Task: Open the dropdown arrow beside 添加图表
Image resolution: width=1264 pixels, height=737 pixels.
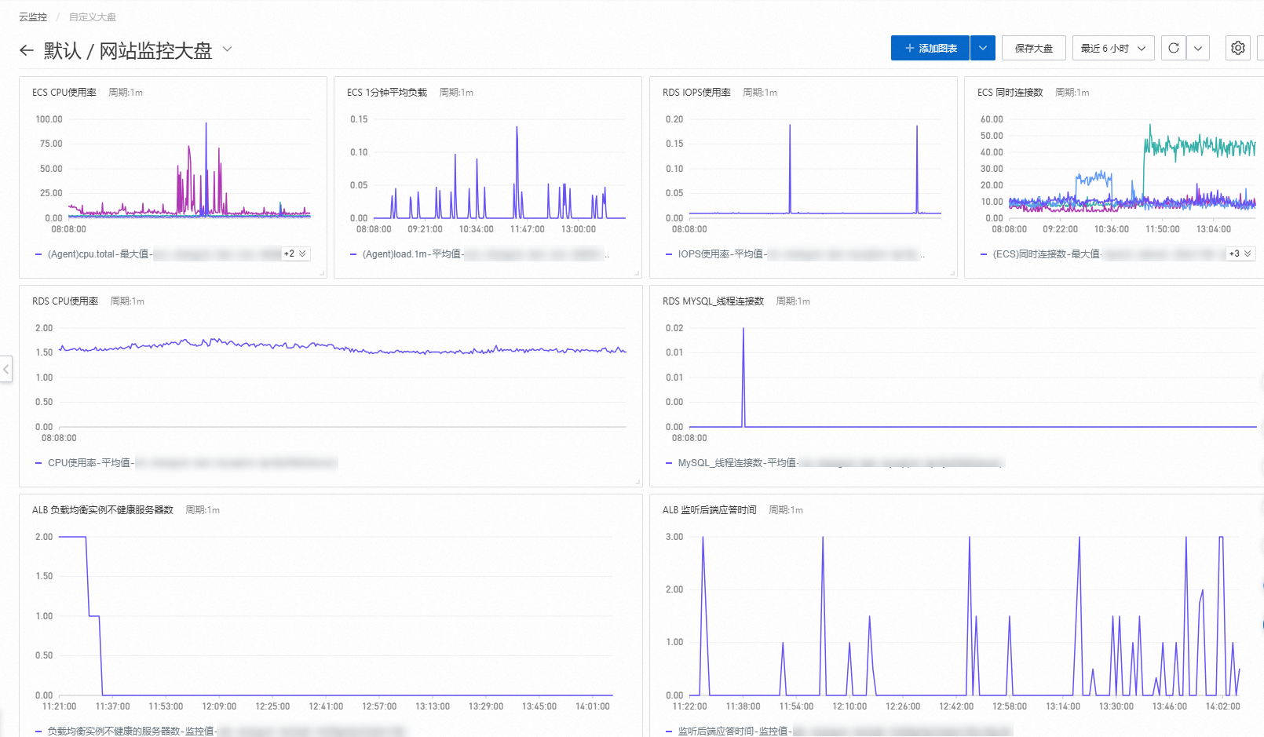Action: tap(983, 48)
